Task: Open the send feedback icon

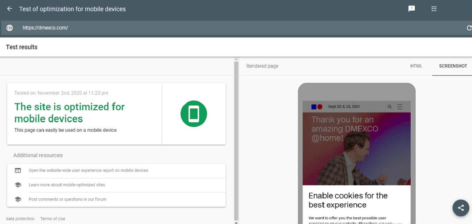Action: click(411, 9)
